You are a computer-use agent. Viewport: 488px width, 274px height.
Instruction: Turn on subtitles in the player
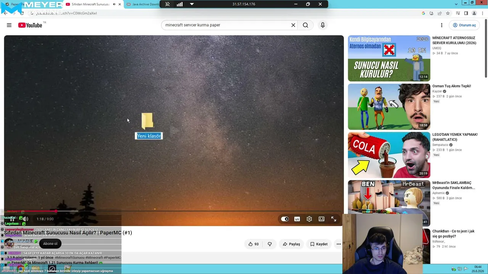coord(297,219)
